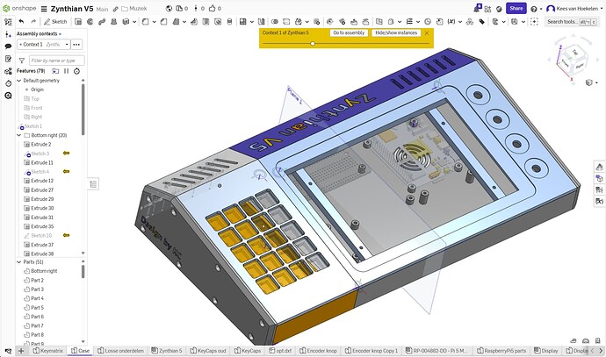Switch to the KeyCaps oud tab

(208, 351)
